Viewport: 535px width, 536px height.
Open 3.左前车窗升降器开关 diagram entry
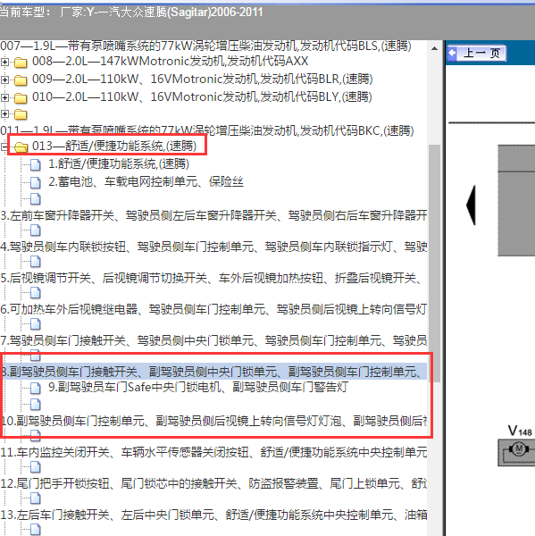(x=213, y=215)
